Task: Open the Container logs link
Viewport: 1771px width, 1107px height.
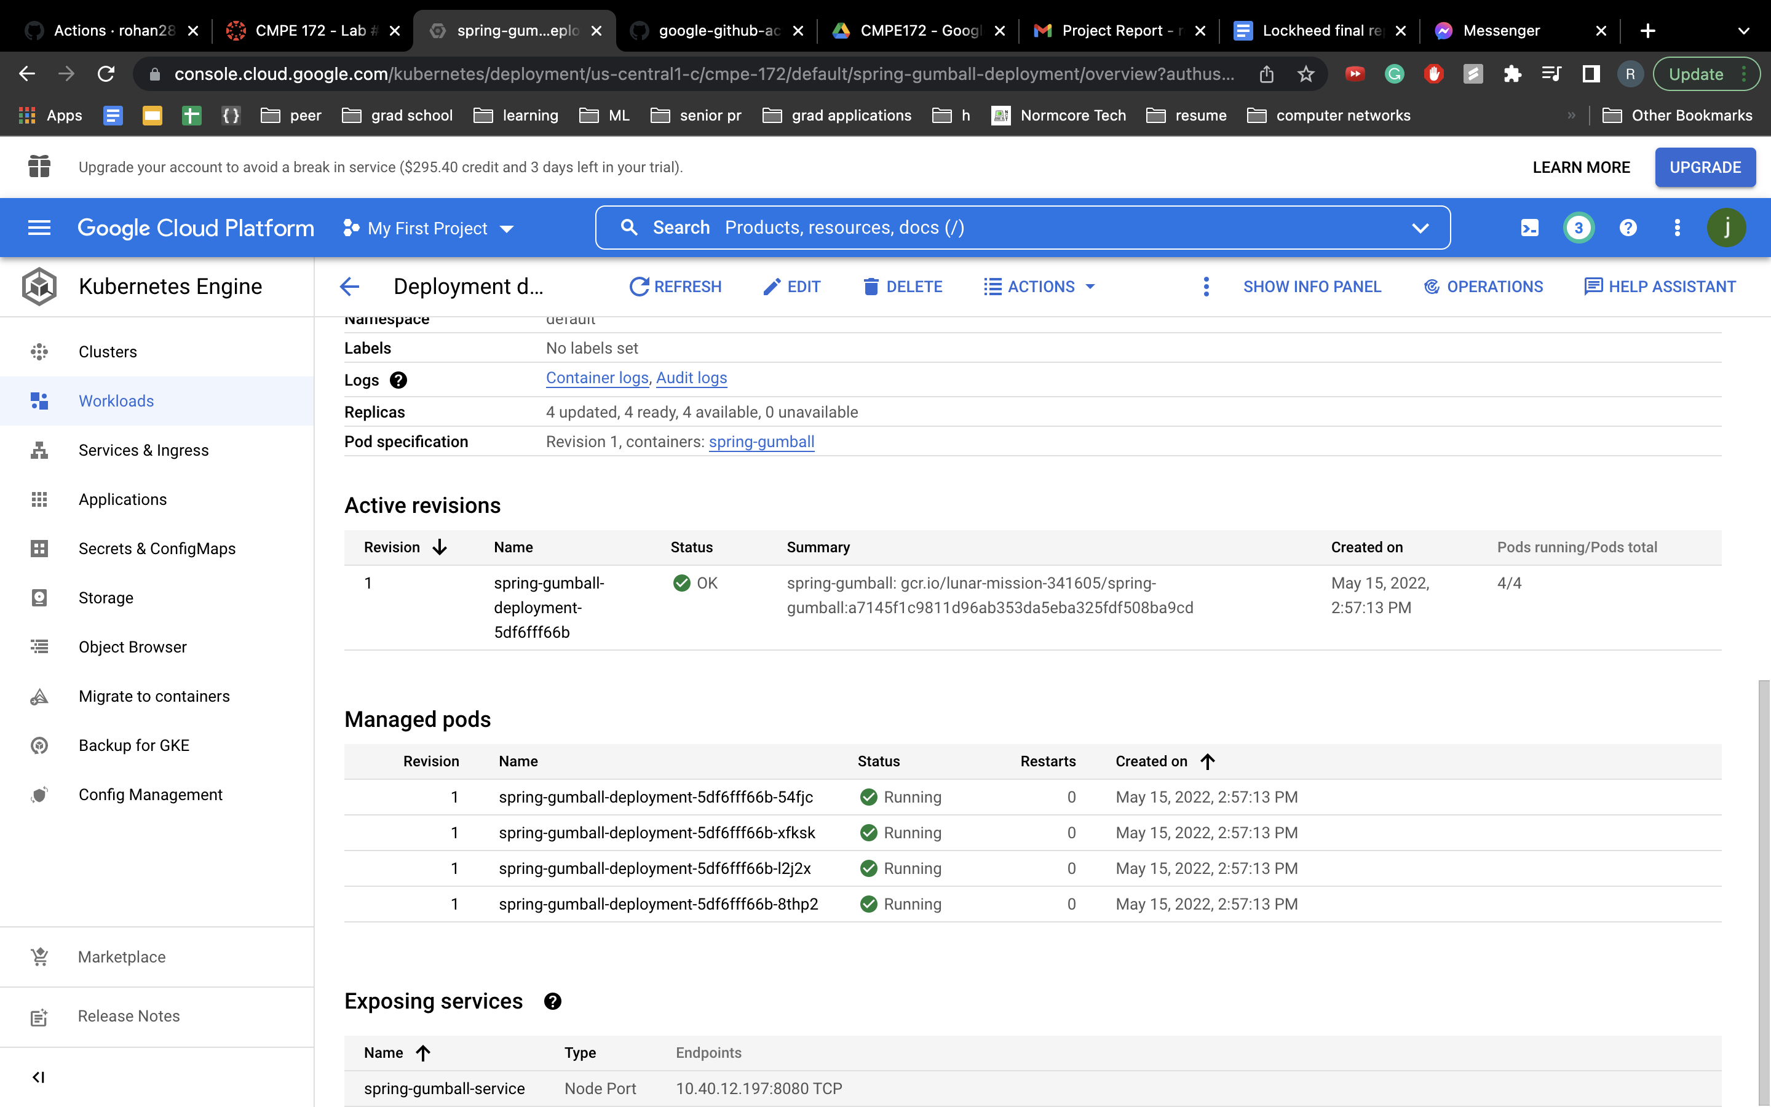Action: [x=597, y=378]
